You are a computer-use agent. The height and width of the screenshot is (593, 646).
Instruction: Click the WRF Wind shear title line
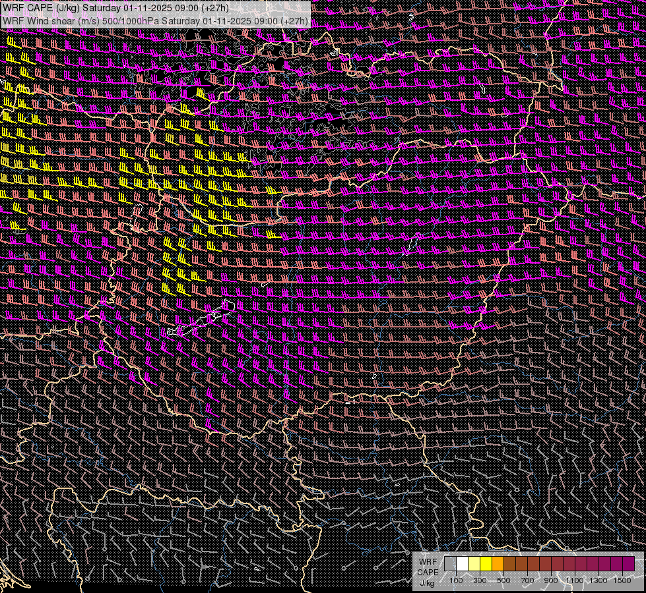[155, 21]
